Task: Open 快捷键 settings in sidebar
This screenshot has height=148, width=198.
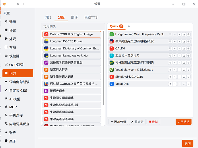Action: [18, 56]
